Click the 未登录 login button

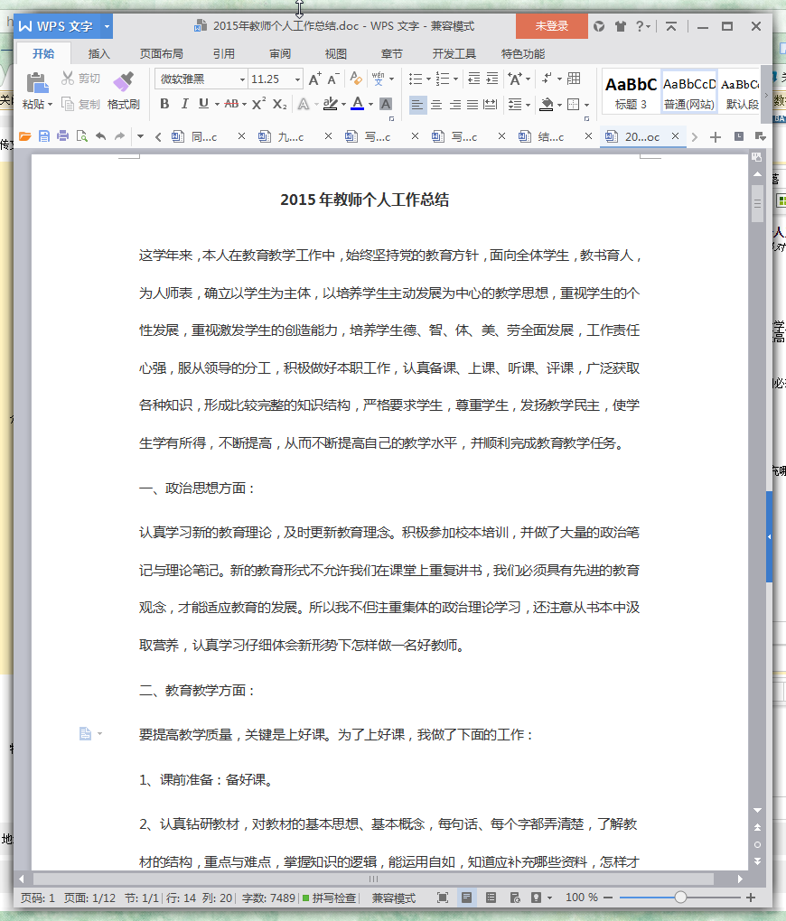click(551, 26)
